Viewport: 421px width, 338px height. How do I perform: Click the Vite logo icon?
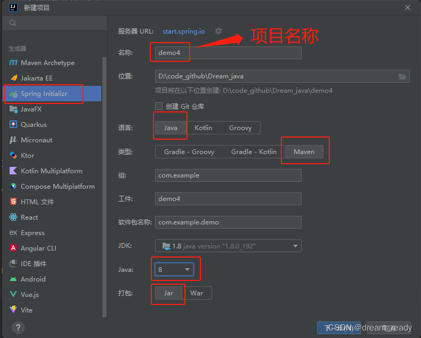[13, 310]
